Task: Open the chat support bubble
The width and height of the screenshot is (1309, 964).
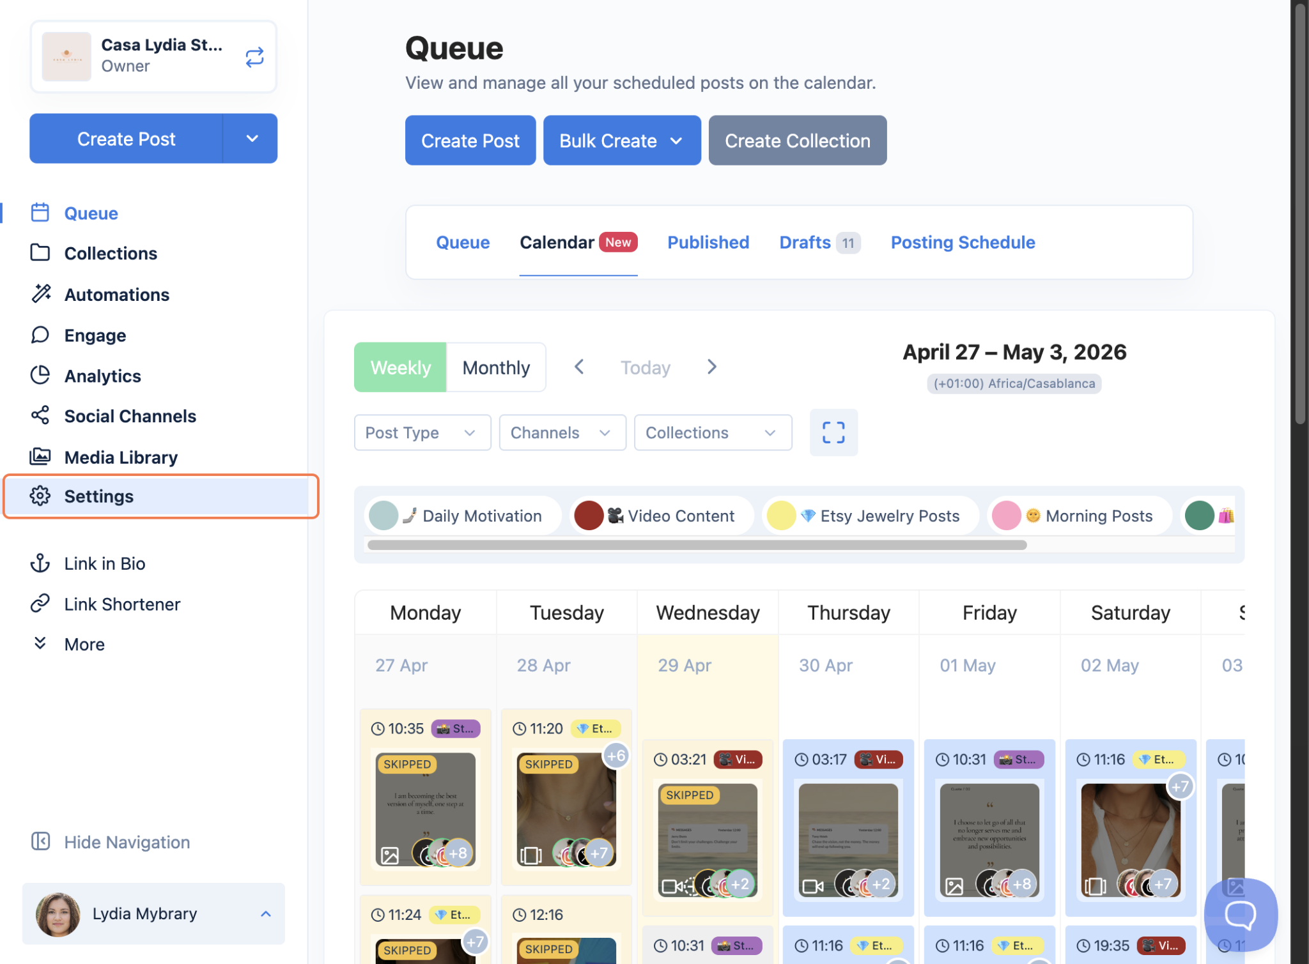Action: (x=1240, y=914)
